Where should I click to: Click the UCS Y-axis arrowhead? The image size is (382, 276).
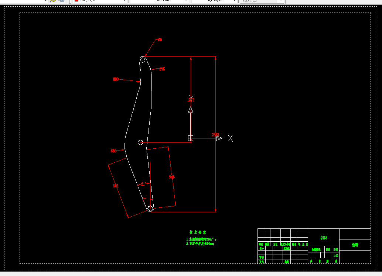pos(191,110)
